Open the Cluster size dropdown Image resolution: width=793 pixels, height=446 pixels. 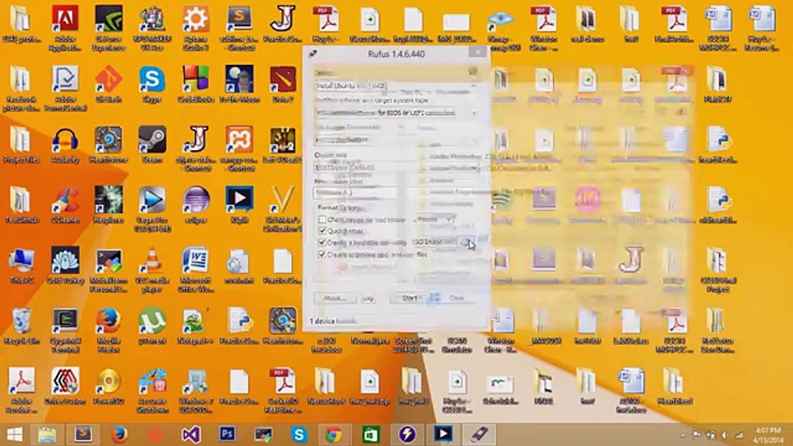(396, 167)
